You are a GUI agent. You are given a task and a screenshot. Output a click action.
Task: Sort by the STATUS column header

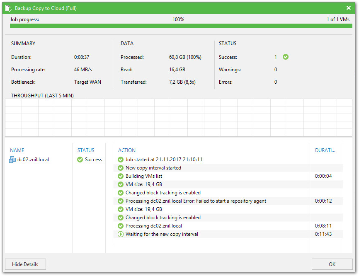[86, 150]
